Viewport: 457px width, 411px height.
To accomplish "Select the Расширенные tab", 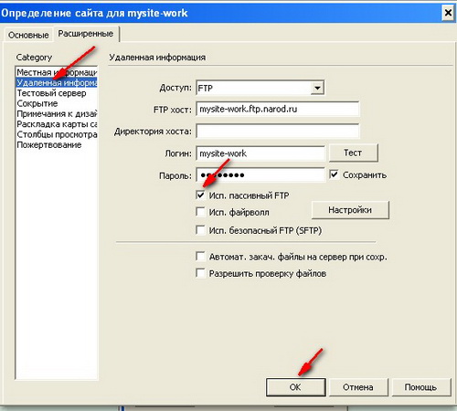I will [86, 34].
